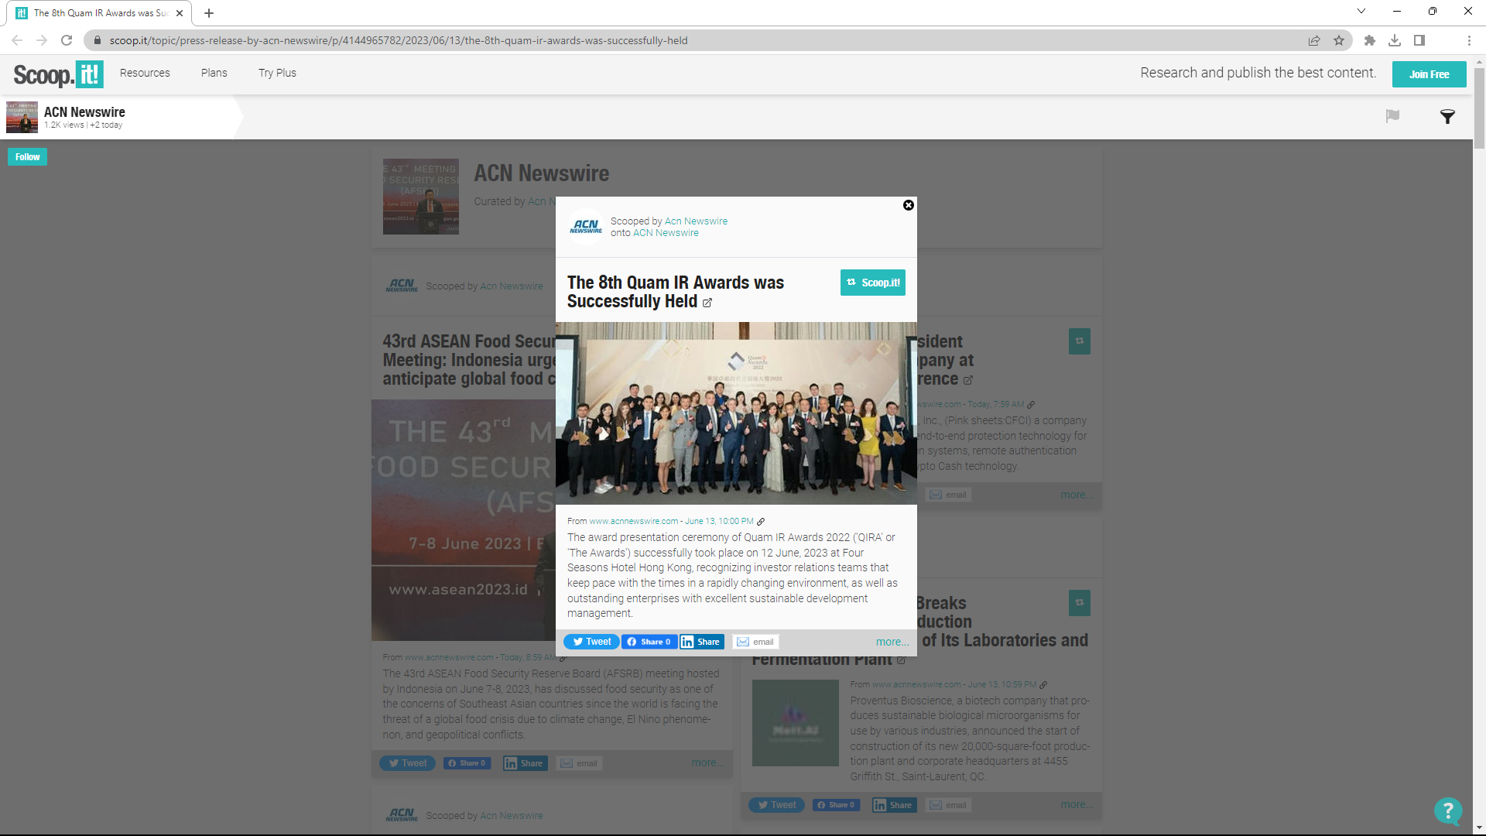Click the ACN Newswire logo in popup
Screen dimensions: 1486x836
pyautogui.click(x=586, y=227)
